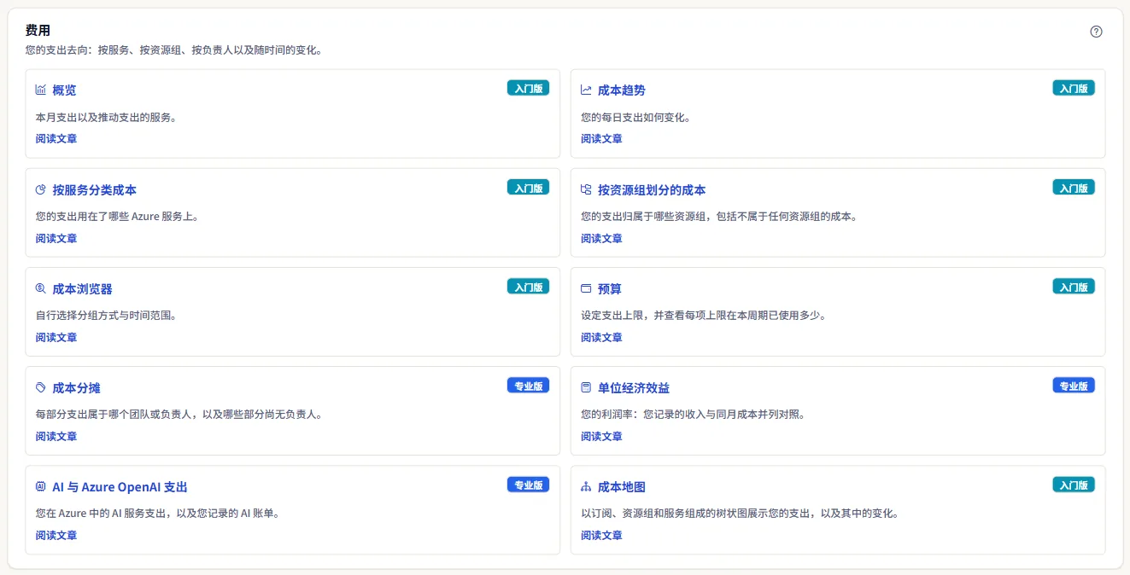The image size is (1130, 575).
Task: Click the 专业版 badge on 单位经济效益
Action: pos(1074,386)
